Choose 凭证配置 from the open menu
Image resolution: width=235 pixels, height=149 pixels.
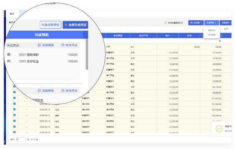click(211, 35)
